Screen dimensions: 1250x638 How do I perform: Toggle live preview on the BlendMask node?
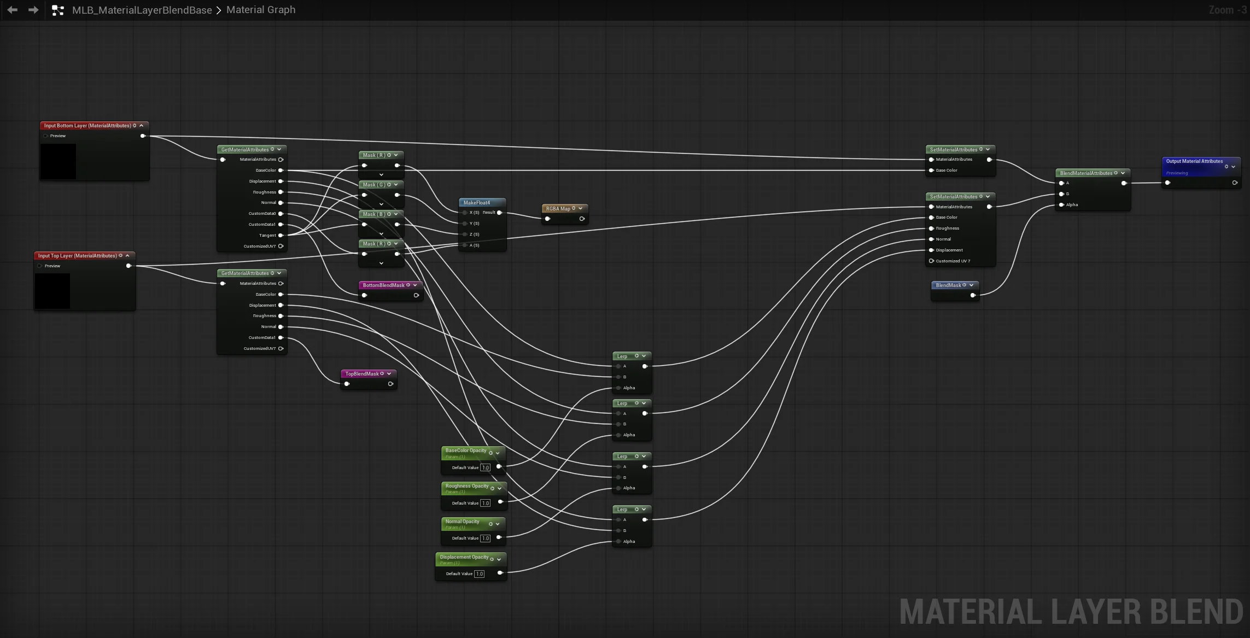(964, 285)
